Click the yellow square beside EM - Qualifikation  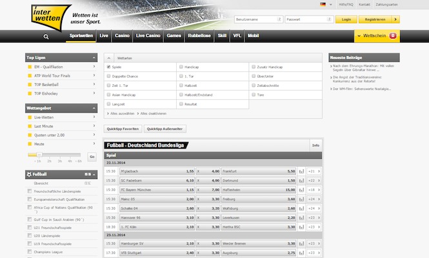[x=29, y=66]
